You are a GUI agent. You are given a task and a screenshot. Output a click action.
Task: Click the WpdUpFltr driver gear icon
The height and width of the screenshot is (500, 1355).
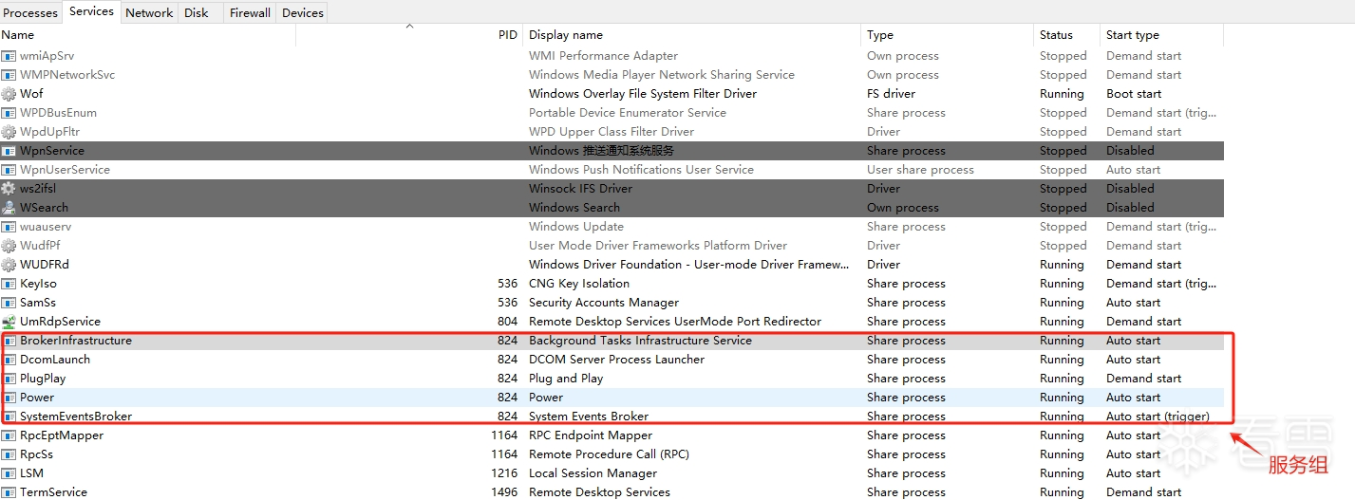click(9, 132)
